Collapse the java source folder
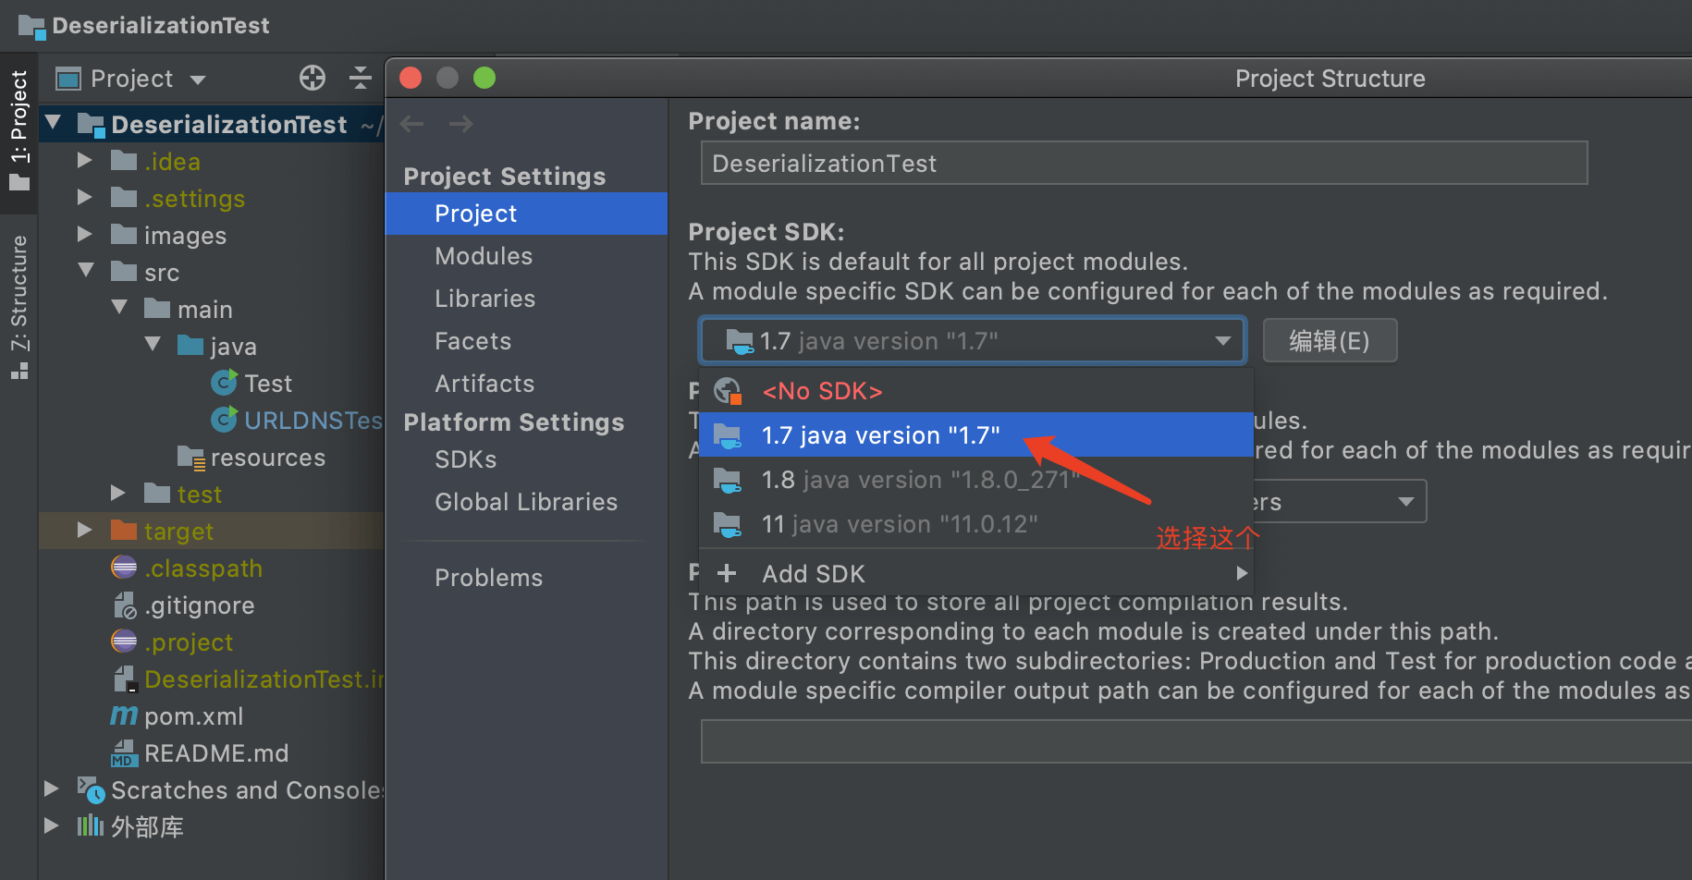Screen dimensions: 1692x880 pyautogui.click(x=153, y=345)
